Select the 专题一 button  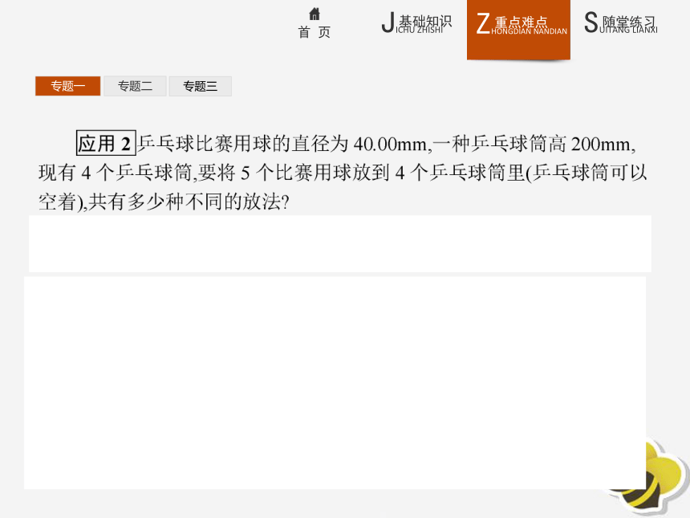click(x=67, y=86)
